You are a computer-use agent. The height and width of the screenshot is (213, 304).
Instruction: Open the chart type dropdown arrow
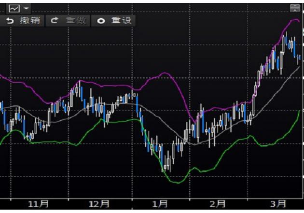pos(26,8)
